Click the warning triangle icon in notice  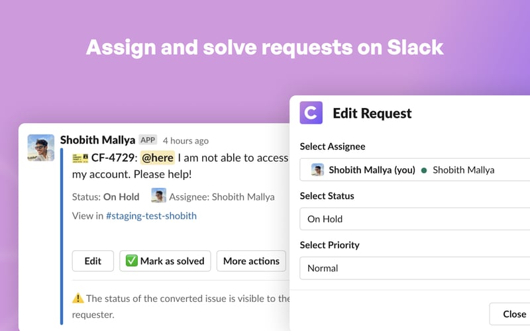tap(78, 299)
